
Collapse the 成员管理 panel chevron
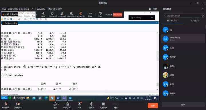(x=203, y=9)
